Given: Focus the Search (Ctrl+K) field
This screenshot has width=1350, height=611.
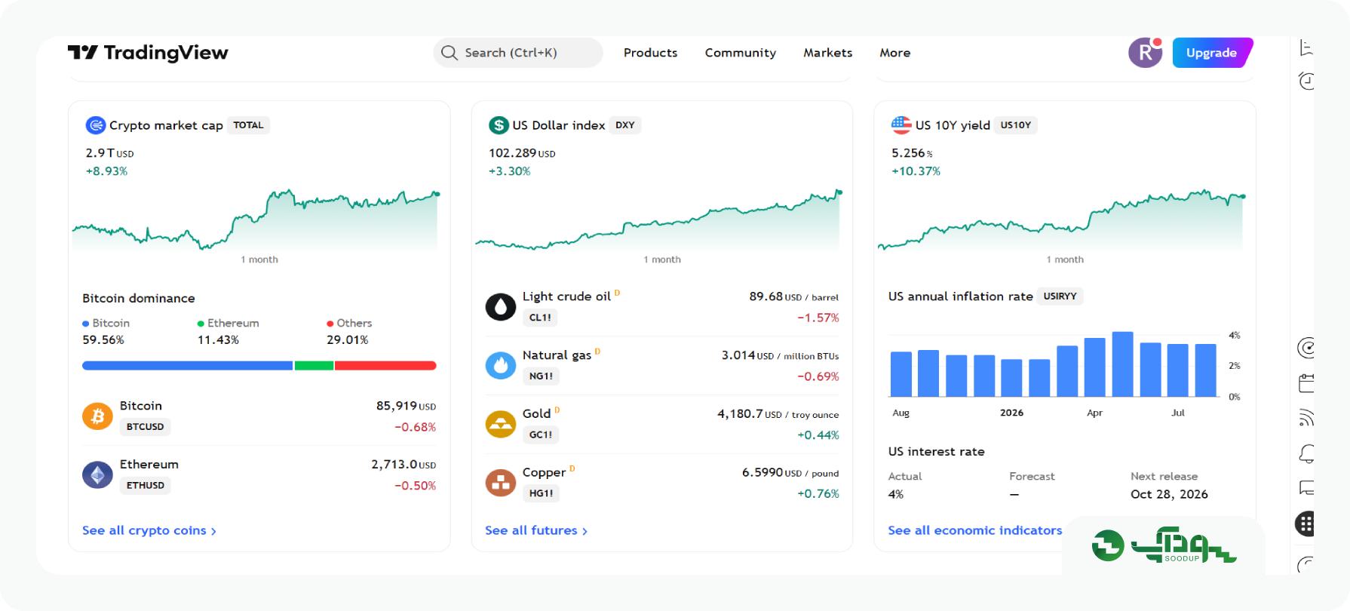Looking at the screenshot, I should pyautogui.click(x=518, y=53).
